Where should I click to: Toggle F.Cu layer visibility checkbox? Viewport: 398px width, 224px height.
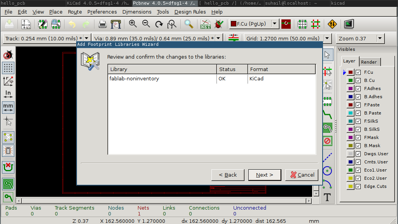pyautogui.click(x=358, y=73)
